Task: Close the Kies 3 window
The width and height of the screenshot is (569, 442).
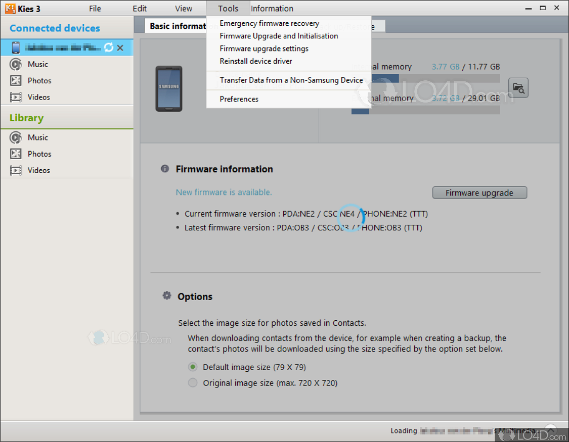Action: tap(557, 8)
